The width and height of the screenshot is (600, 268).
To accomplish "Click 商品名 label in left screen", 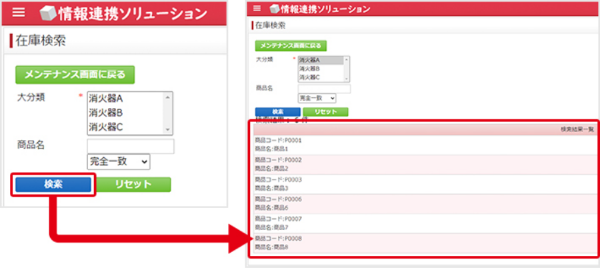I will pyautogui.click(x=31, y=145).
